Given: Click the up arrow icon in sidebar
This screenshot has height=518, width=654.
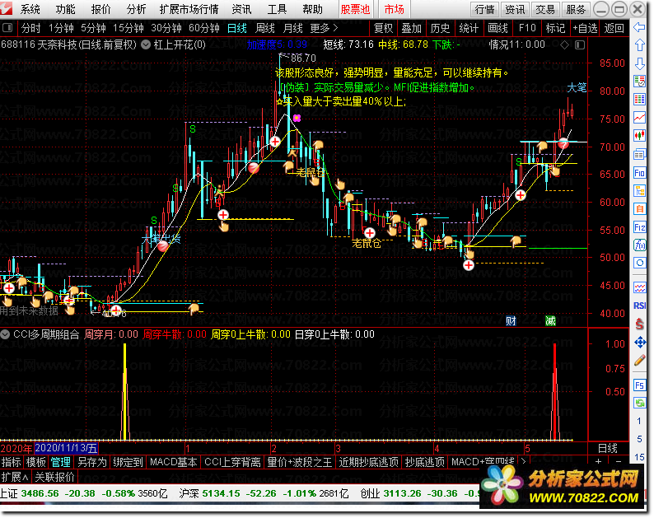Looking at the screenshot, I should pos(639,45).
